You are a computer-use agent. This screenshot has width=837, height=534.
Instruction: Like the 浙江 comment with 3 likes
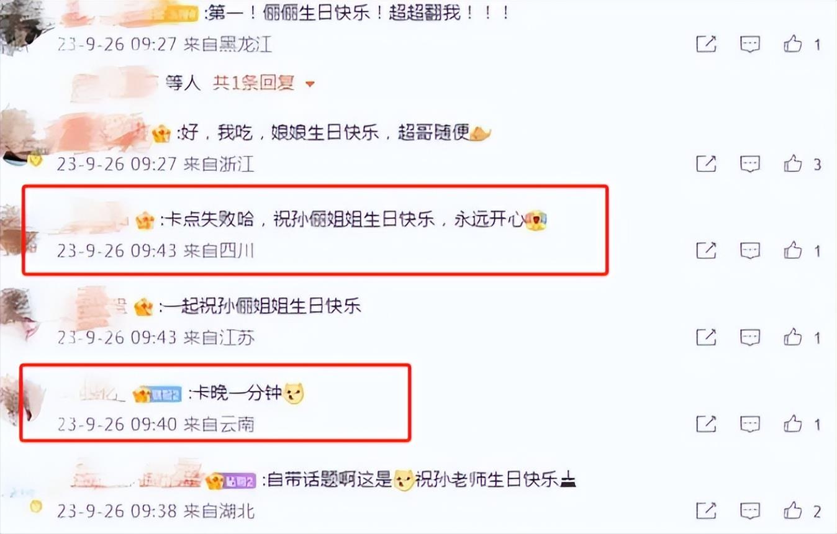793,164
